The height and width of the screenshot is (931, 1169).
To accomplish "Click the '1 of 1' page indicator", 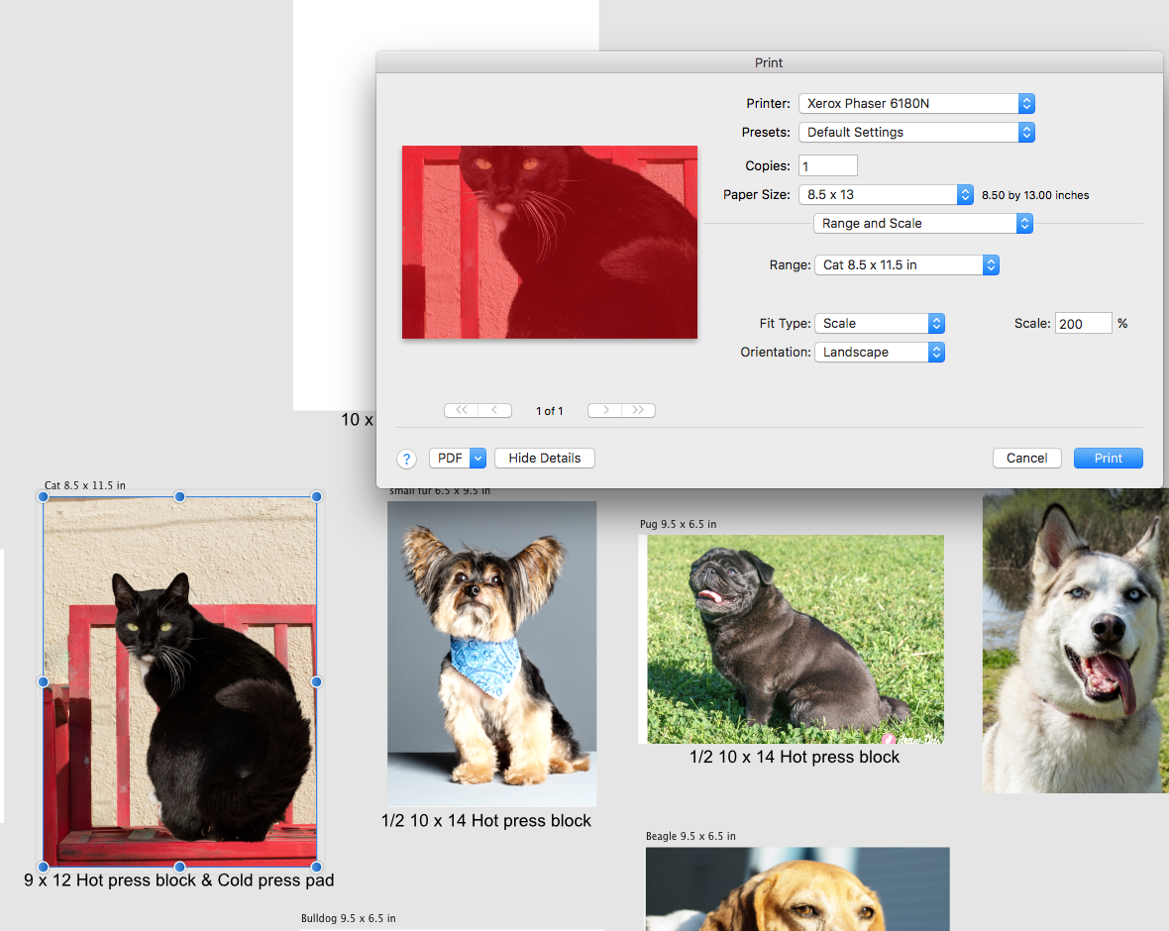I will click(550, 411).
